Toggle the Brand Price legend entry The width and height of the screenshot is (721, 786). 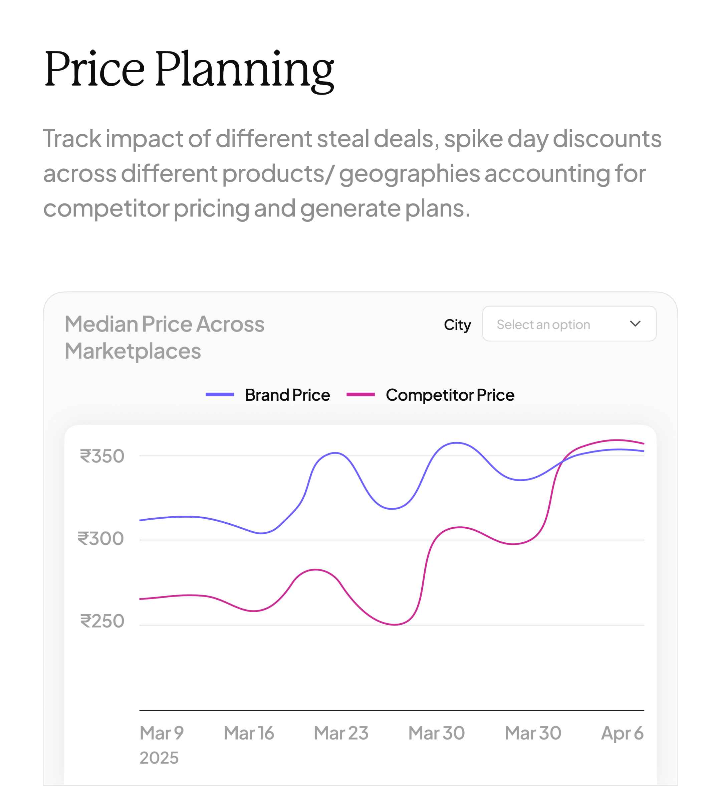[x=287, y=395]
